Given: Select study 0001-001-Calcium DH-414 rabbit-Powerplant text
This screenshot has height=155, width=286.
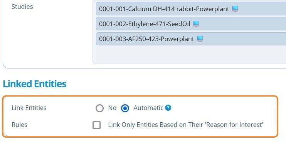Looking at the screenshot, I should 164,9.
